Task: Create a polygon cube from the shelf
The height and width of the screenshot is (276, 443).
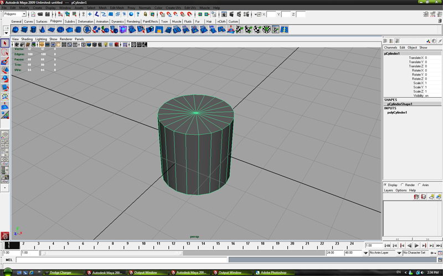Action: point(25,29)
